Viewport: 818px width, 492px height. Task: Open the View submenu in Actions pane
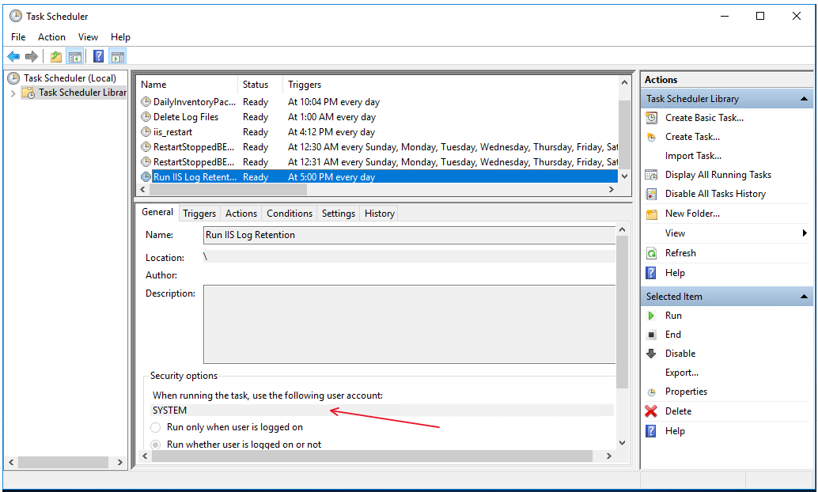(675, 233)
